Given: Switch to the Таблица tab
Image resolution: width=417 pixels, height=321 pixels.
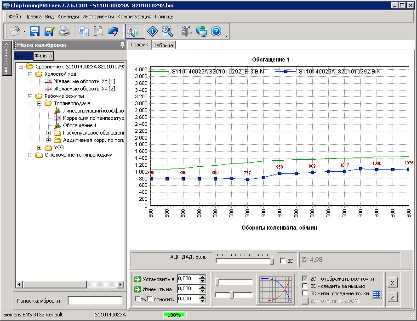Looking at the screenshot, I should [164, 45].
